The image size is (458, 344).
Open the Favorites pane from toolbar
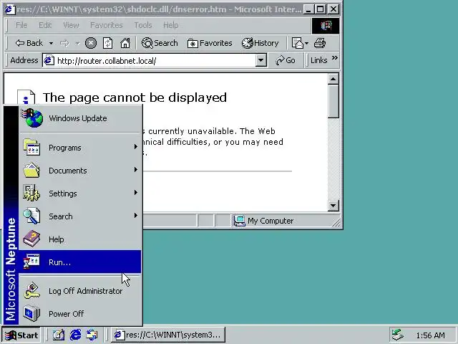point(210,43)
